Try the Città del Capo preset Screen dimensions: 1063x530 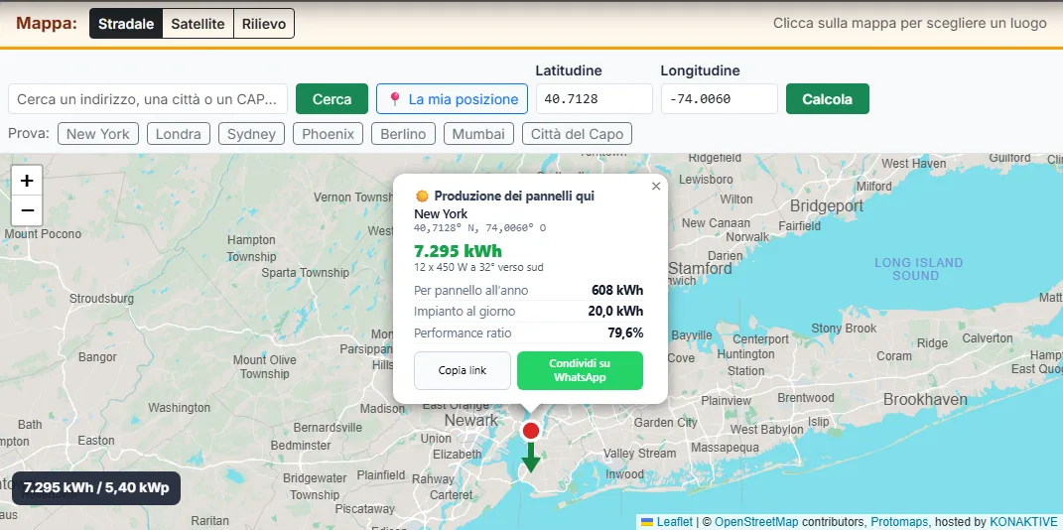coord(577,134)
